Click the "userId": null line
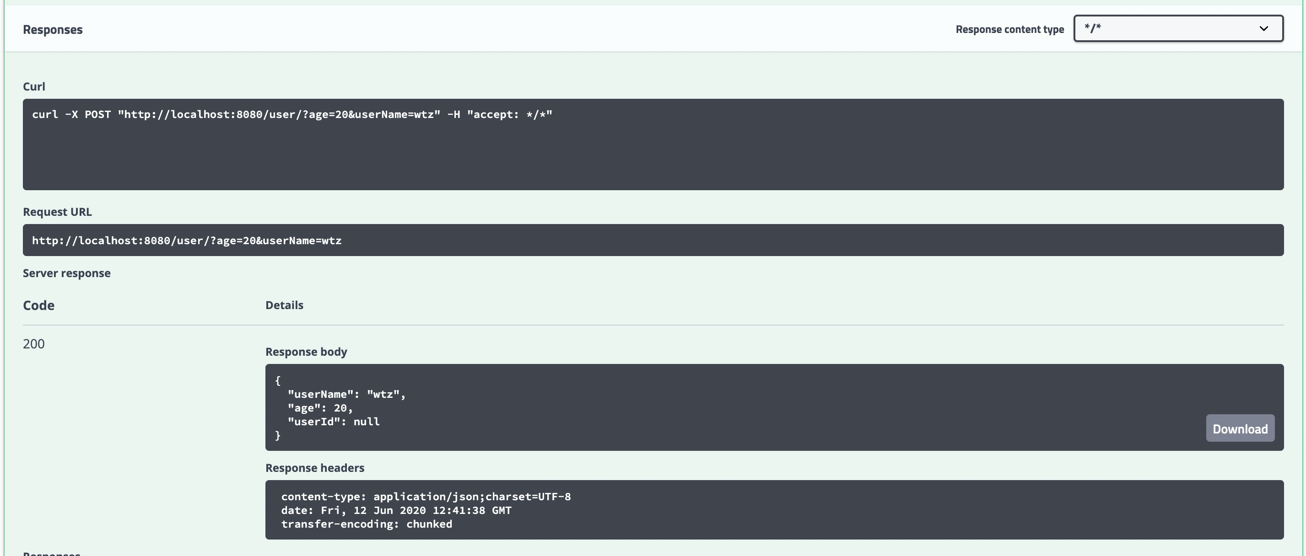The image size is (1306, 556). click(334, 421)
